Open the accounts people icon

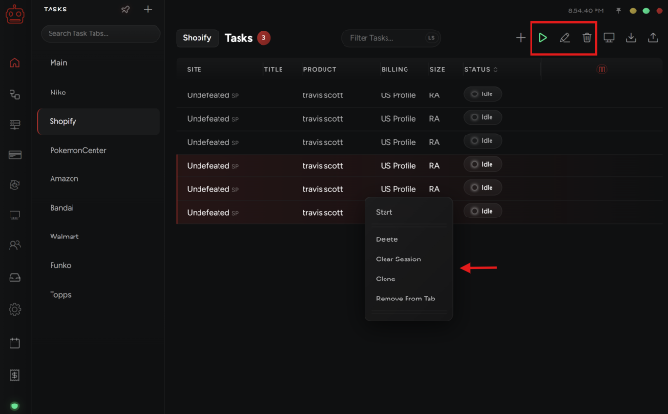click(x=15, y=245)
